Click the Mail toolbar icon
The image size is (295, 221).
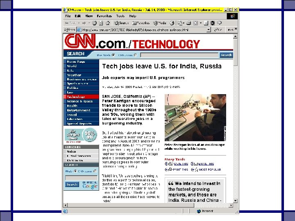[x=180, y=23]
